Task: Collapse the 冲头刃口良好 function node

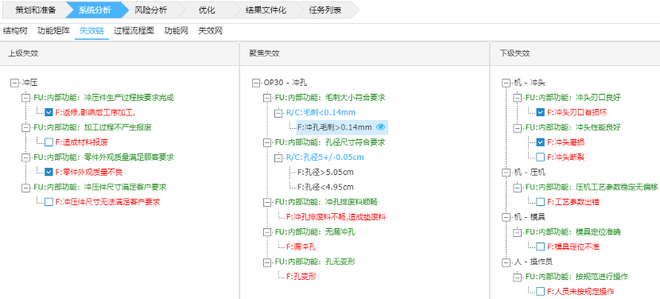Action: pyautogui.click(x=518, y=98)
